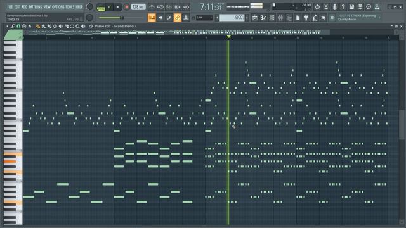
Task: Click the content shop cart icon
Action: click(x=332, y=18)
